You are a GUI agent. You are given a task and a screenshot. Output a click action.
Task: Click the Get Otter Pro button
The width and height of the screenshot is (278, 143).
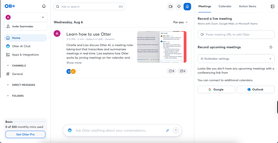click(25, 134)
